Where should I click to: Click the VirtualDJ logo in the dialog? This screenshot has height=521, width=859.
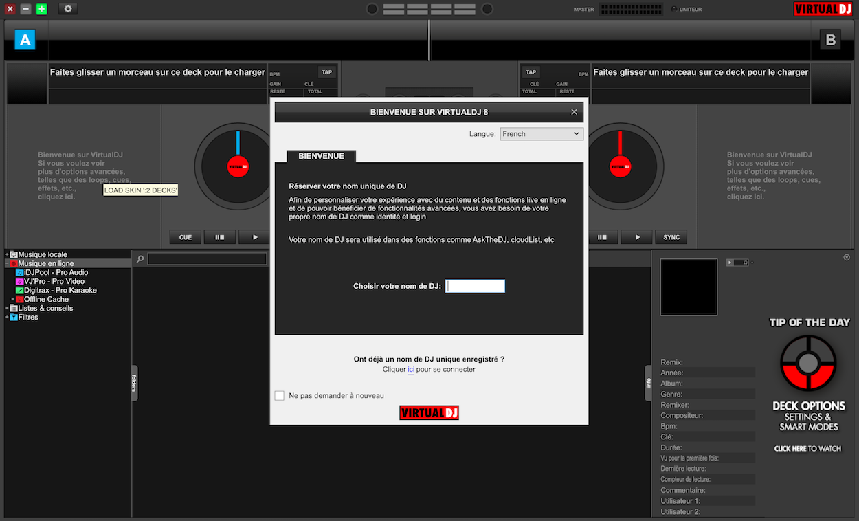[429, 412]
